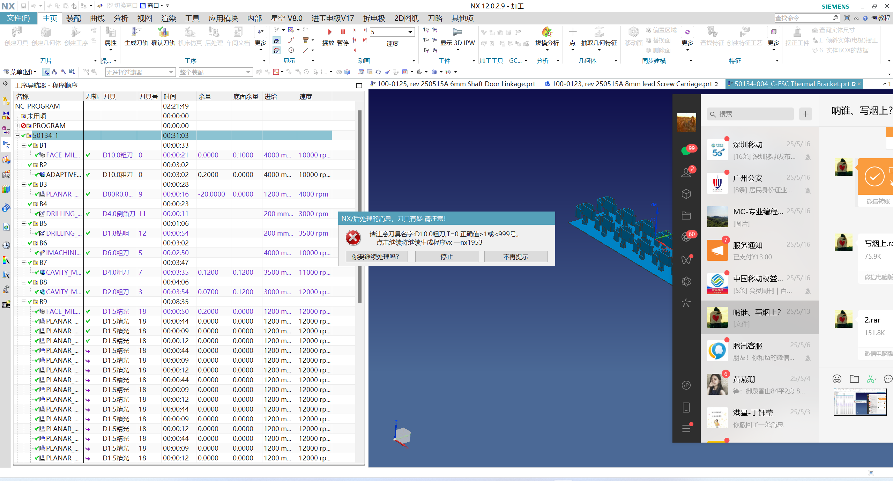This screenshot has height=481, width=893.
Task: Collapse the 50134-1 program group
Action: [17, 136]
